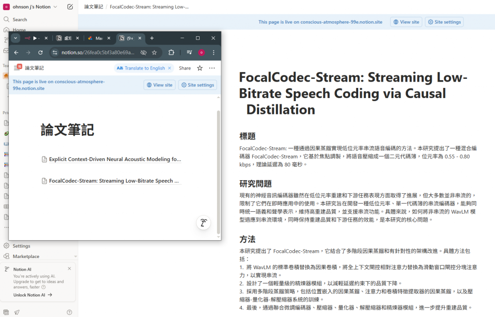Switch to the Mar browser tab

[x=96, y=38]
